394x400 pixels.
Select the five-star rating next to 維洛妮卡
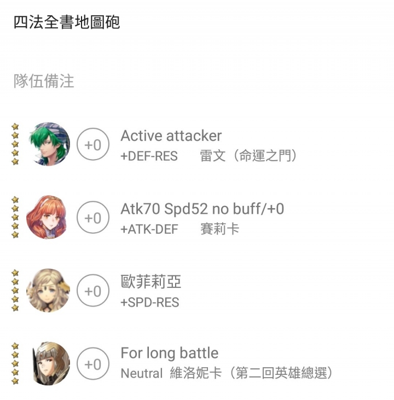(x=15, y=363)
